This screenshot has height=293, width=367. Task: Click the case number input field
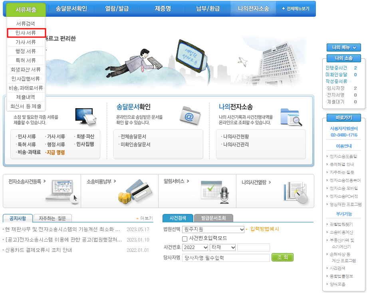[254, 247]
